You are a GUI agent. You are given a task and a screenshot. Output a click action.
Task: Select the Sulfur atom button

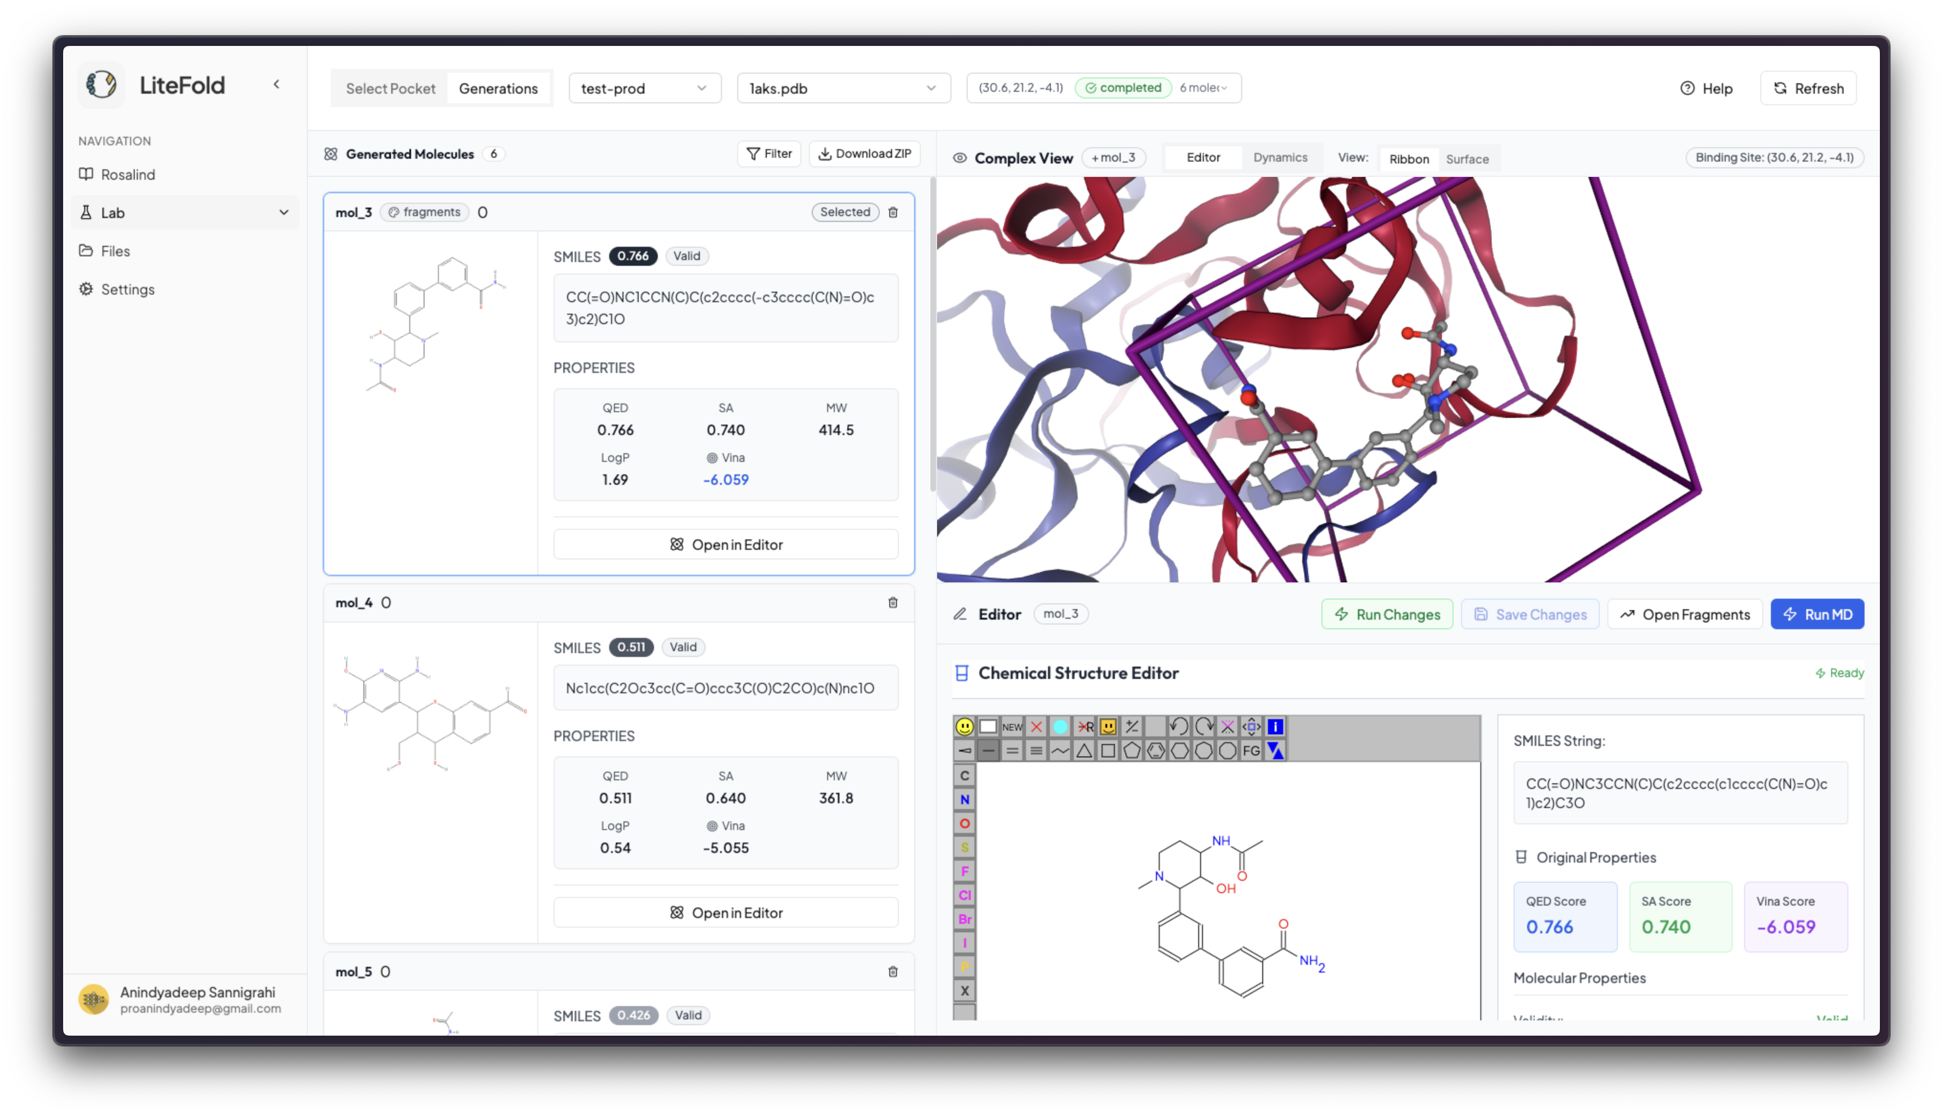point(965,847)
